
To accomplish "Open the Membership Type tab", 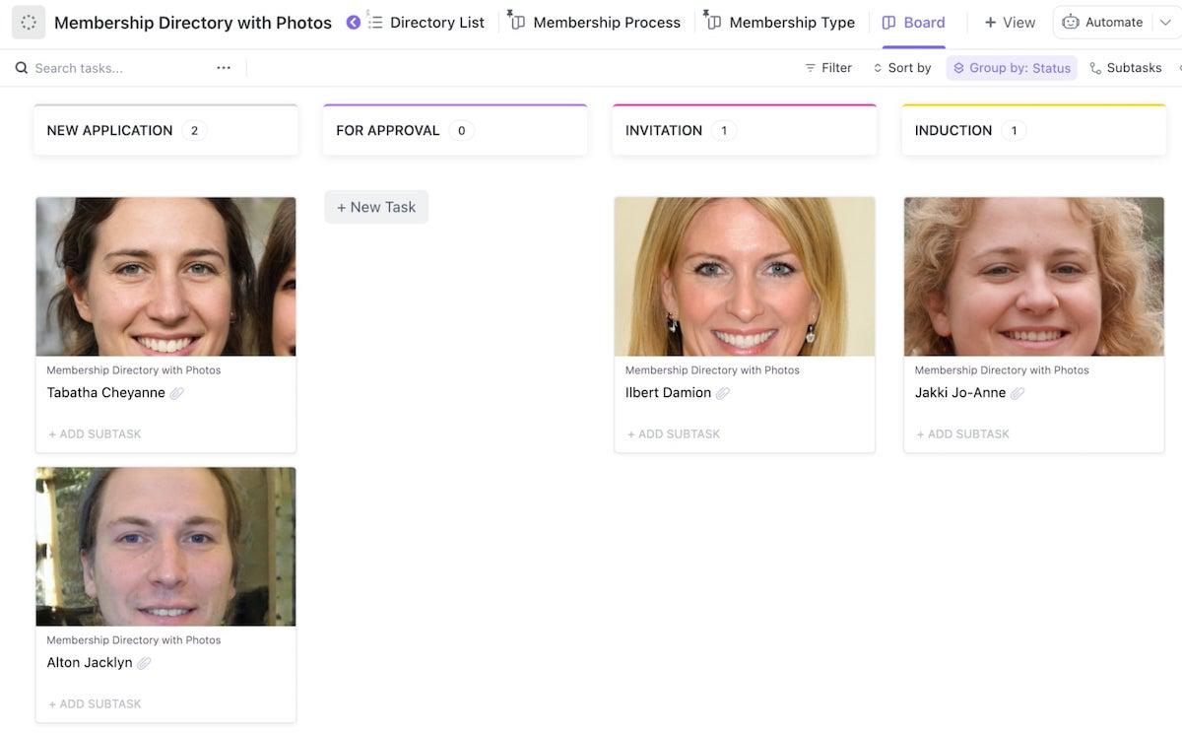I will pos(781,23).
